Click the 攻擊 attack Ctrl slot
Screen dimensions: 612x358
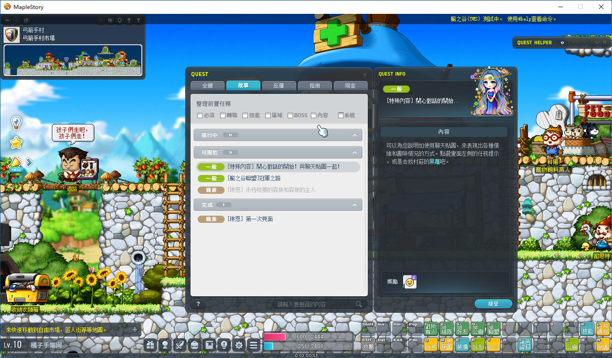(368, 344)
